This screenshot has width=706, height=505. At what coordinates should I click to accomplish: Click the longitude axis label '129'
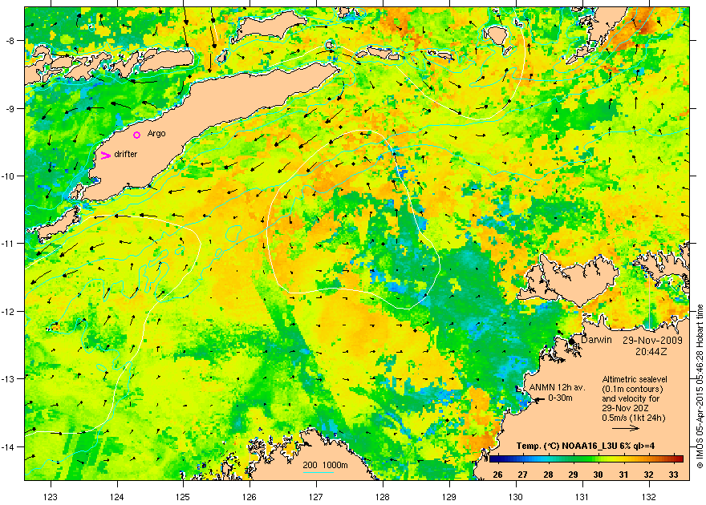coord(449,497)
